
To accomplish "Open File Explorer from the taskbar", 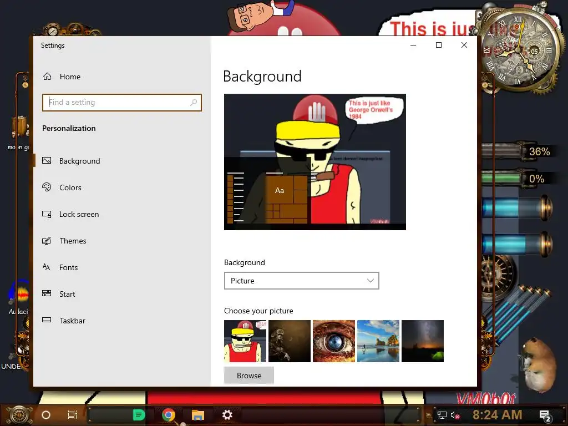I will pyautogui.click(x=198, y=415).
